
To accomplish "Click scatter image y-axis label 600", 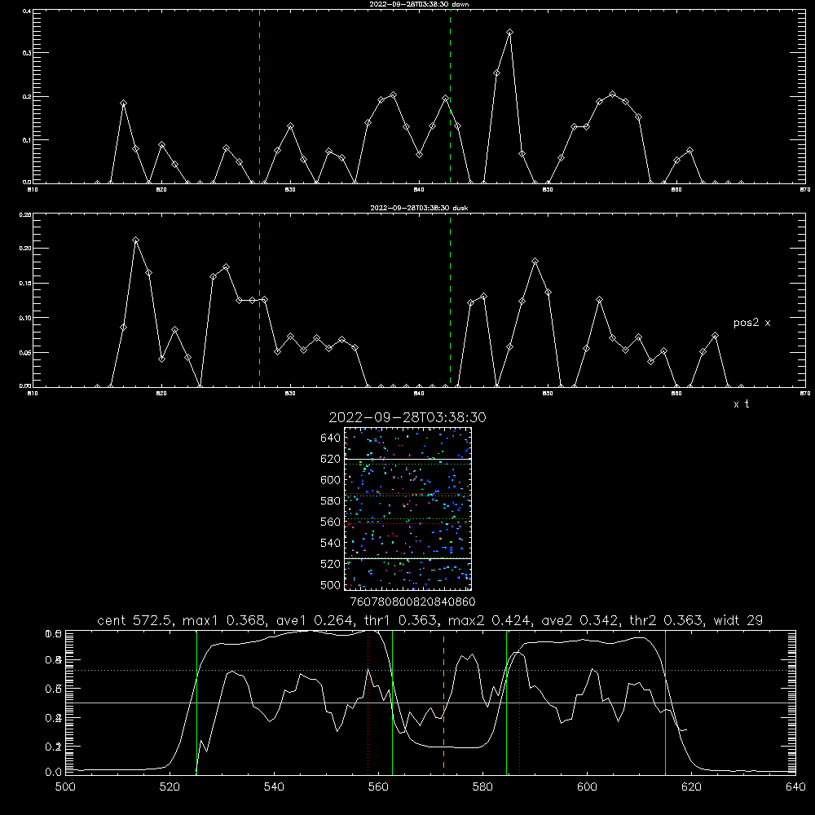I will point(331,480).
